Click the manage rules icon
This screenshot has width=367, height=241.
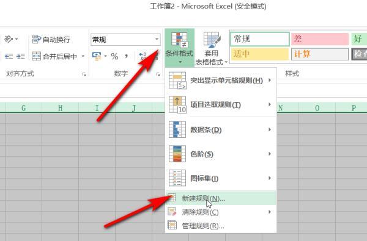172,225
